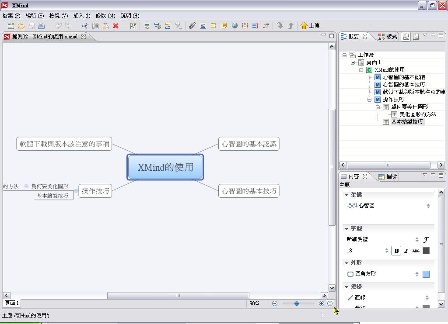Screen dimensions: 448x324
Task: Add a summary with the bracket icon
Action: 255,26
